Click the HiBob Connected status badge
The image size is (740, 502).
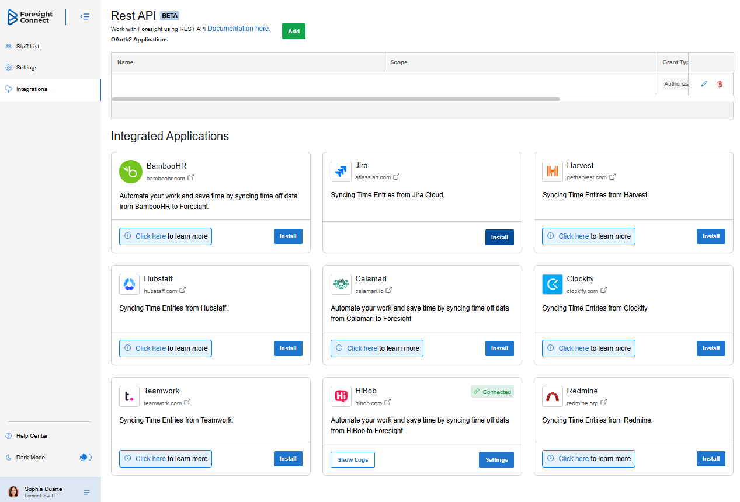pyautogui.click(x=492, y=392)
